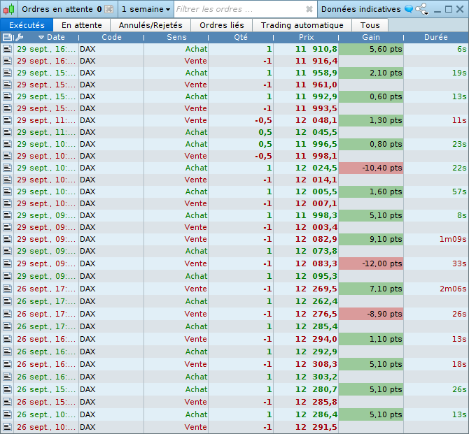Open the 1 semaine period dropdown

point(146,9)
